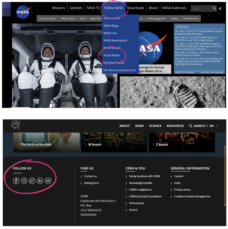Viewport: 228px width, 229px height.
Task: Open the Getting here link
Action: [x=91, y=183]
